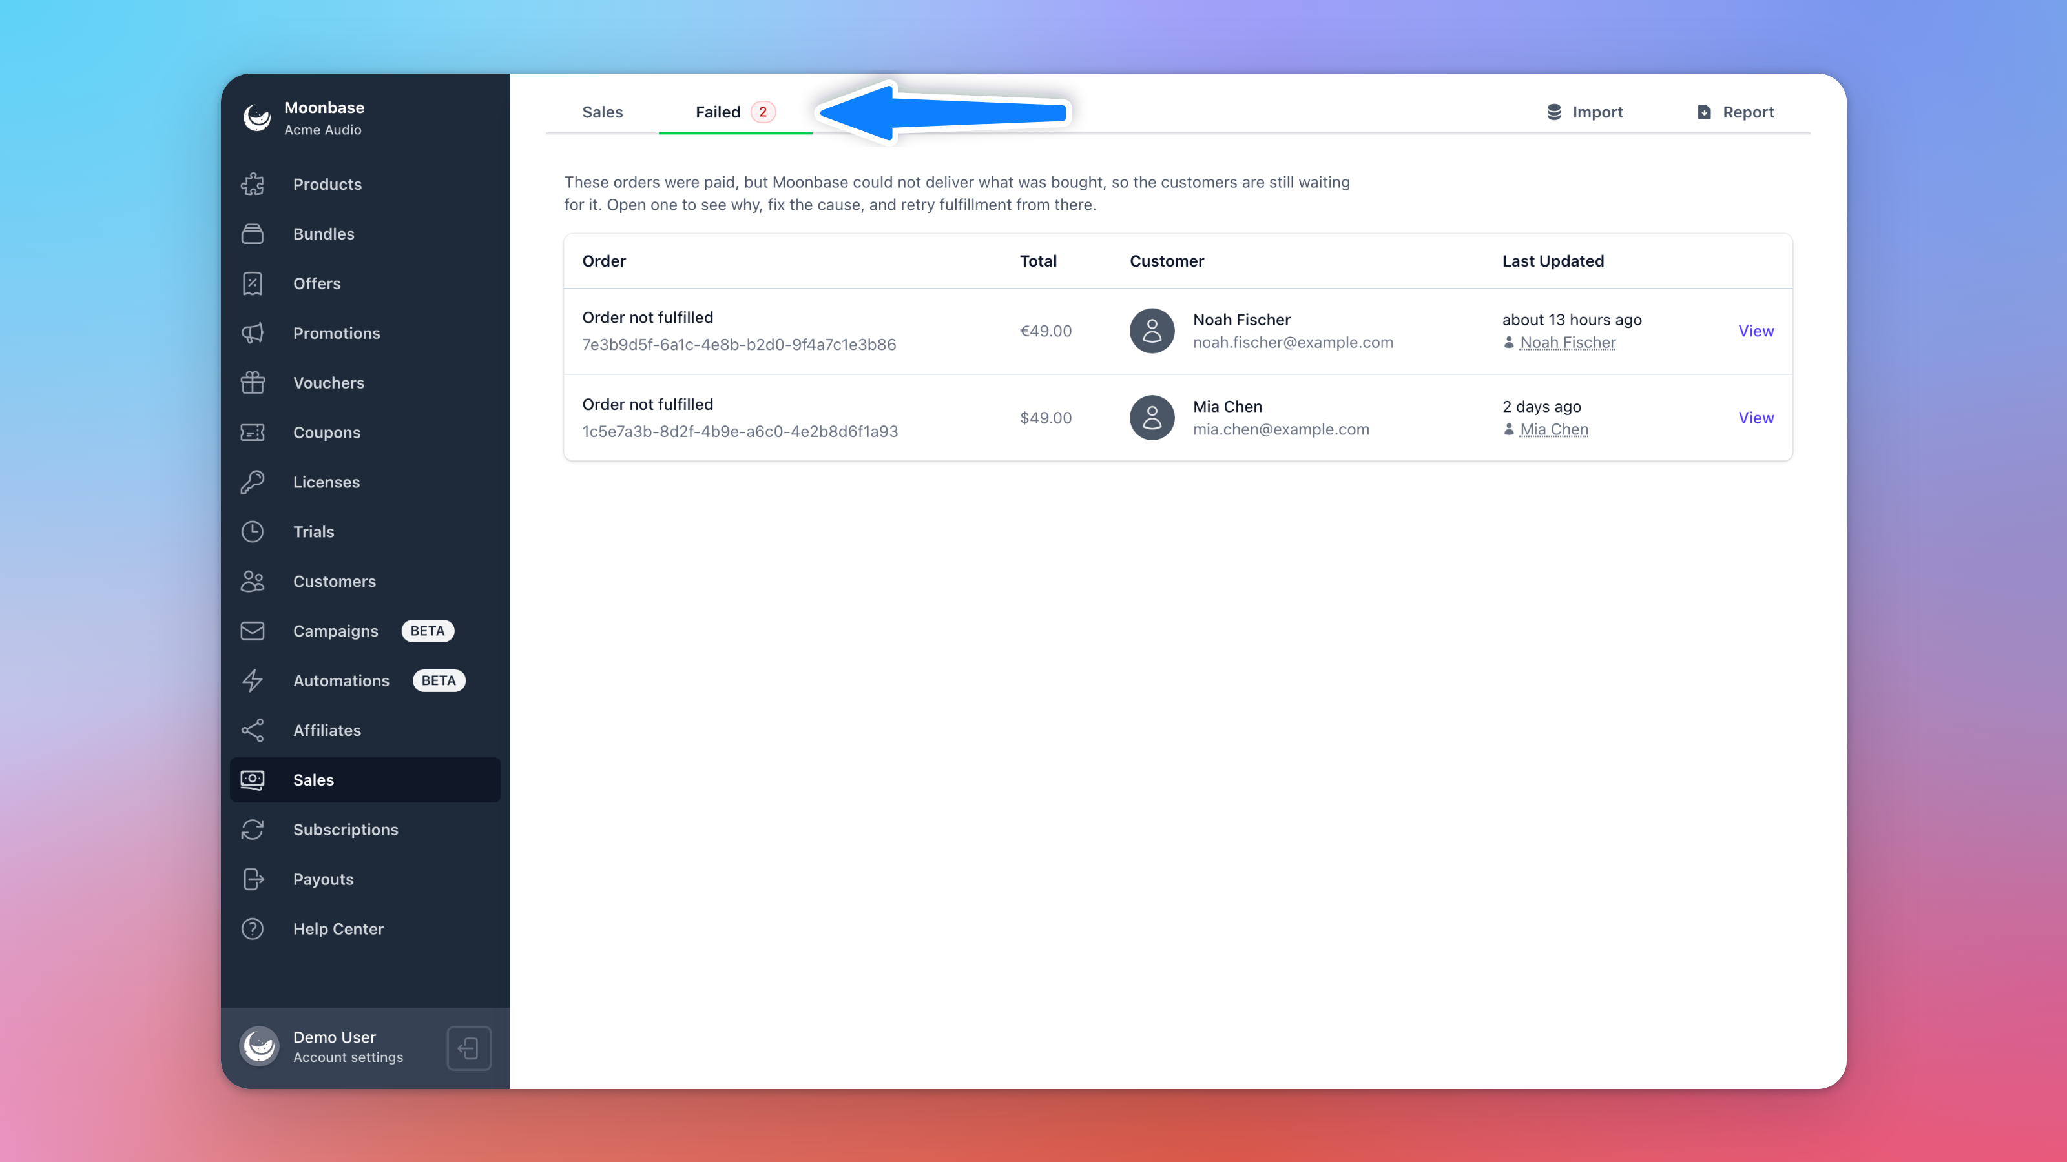
Task: Click the Subscriptions refresh arrows icon
Action: coord(253,830)
